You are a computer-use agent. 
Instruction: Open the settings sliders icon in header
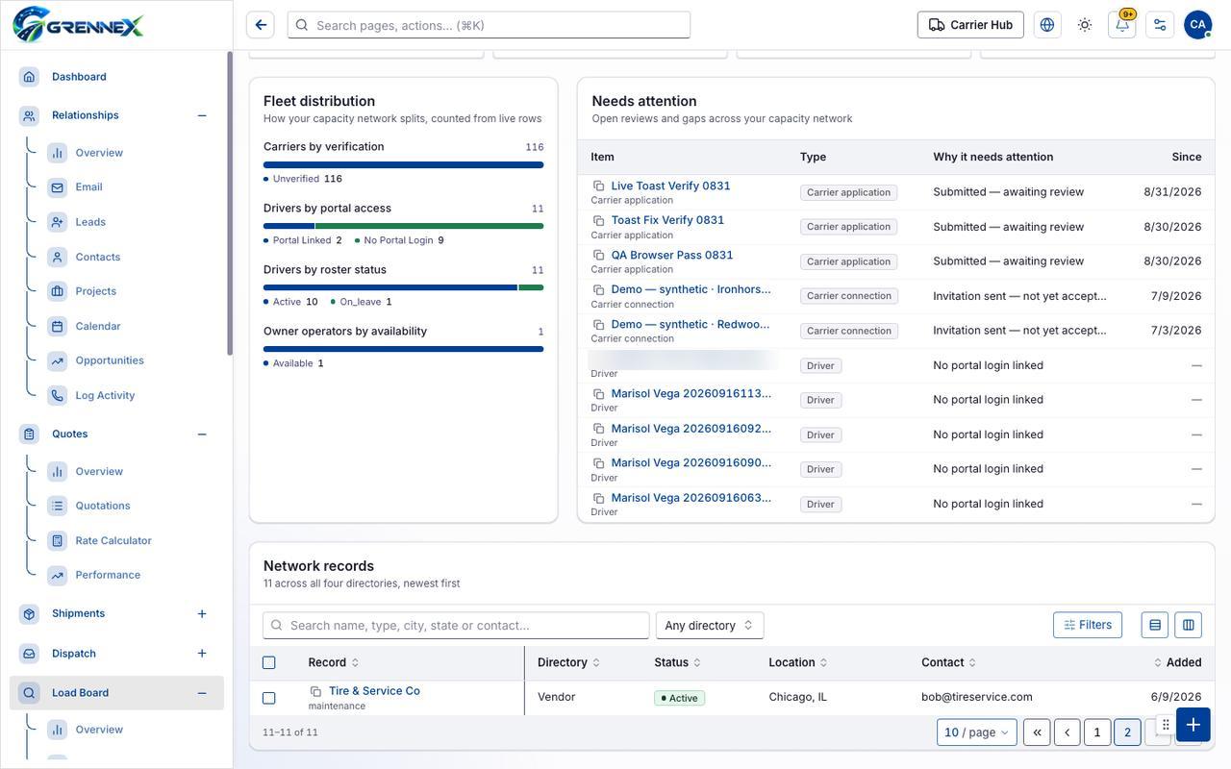(1160, 25)
